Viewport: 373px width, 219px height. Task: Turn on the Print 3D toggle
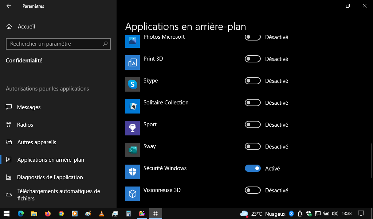coord(253,59)
